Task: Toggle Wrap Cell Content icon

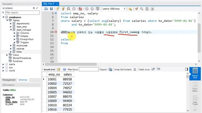Action: [135, 69]
